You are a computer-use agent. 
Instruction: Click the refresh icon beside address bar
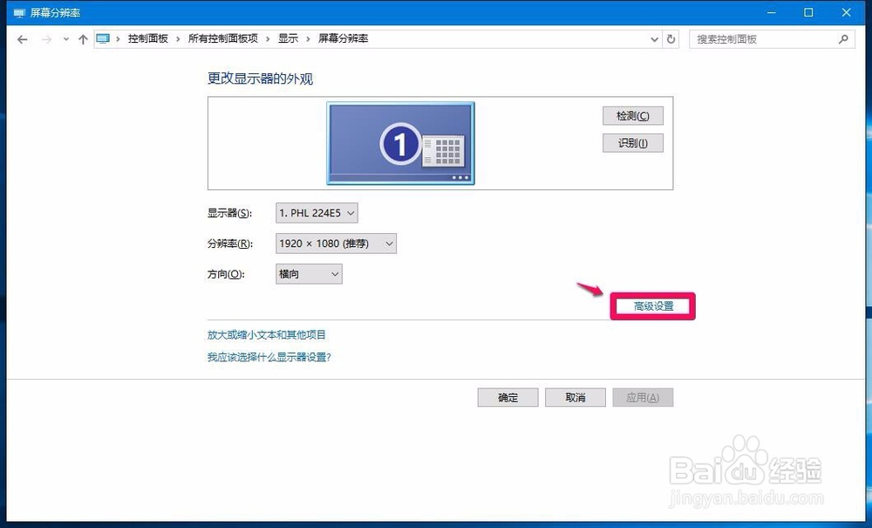tap(669, 38)
